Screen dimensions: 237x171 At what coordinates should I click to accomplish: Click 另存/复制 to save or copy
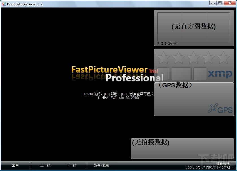coord(101,165)
